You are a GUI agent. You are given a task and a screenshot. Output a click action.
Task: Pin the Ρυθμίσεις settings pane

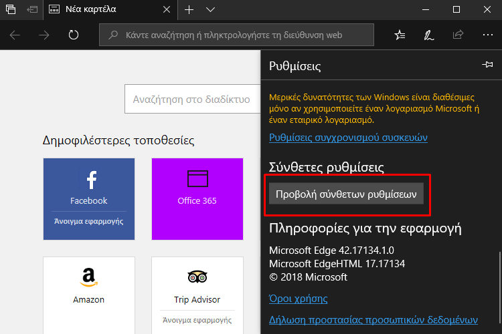click(x=487, y=65)
